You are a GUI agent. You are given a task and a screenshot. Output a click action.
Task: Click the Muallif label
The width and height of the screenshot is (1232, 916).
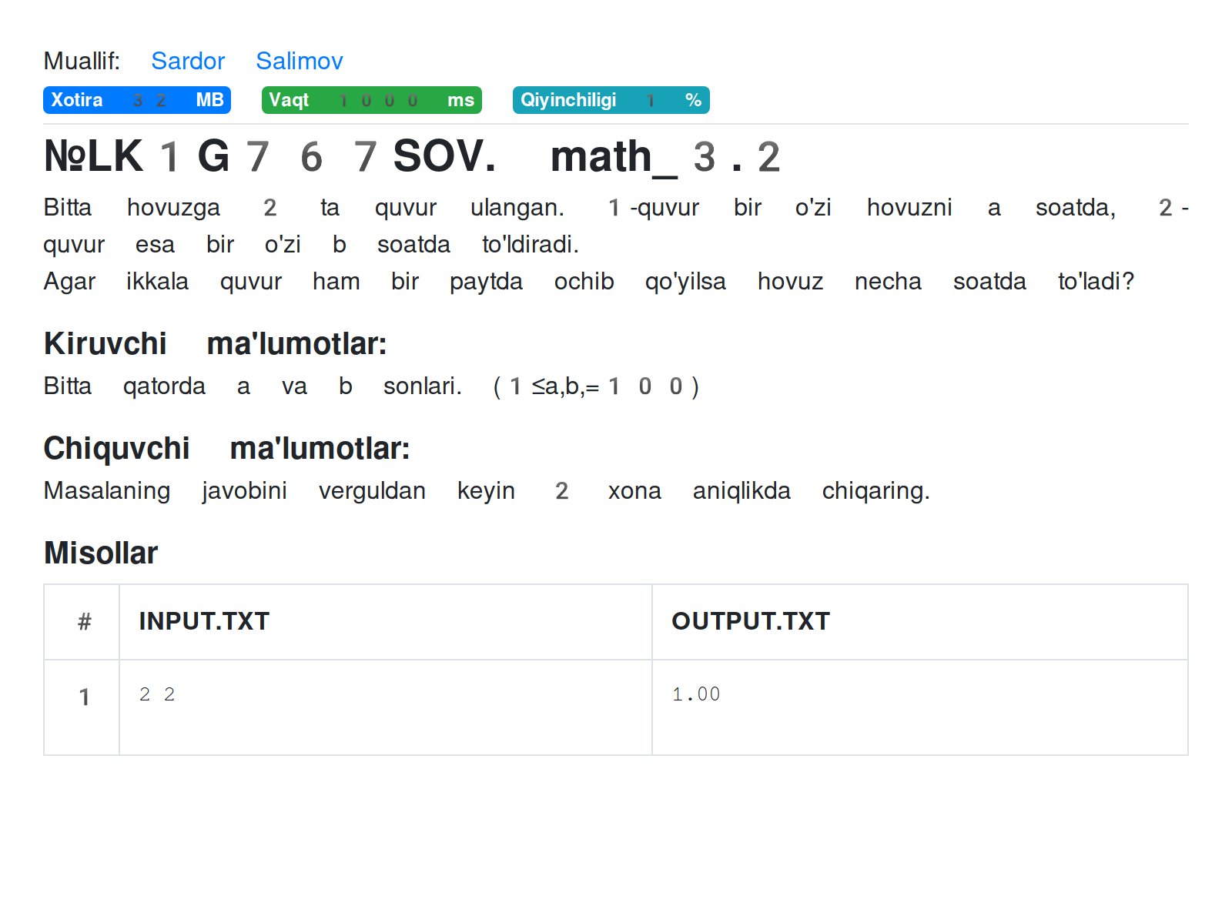(82, 61)
